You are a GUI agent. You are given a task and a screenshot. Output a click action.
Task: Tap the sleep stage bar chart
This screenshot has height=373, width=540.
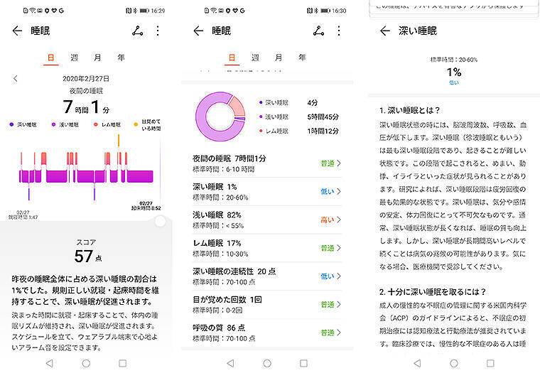(86, 169)
